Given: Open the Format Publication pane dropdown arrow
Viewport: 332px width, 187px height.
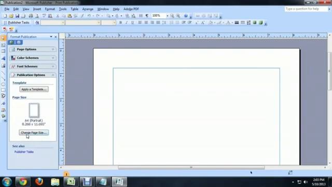Looking at the screenshot, I should coord(51,37).
